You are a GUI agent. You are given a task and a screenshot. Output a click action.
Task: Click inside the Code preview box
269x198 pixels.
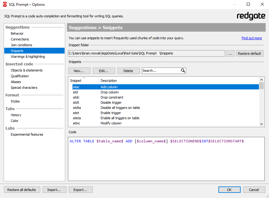pos(166,159)
